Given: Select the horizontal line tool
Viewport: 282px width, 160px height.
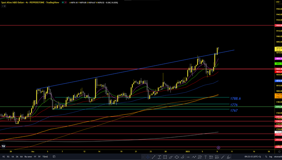Looking at the screenshot, I should tap(188, 157).
